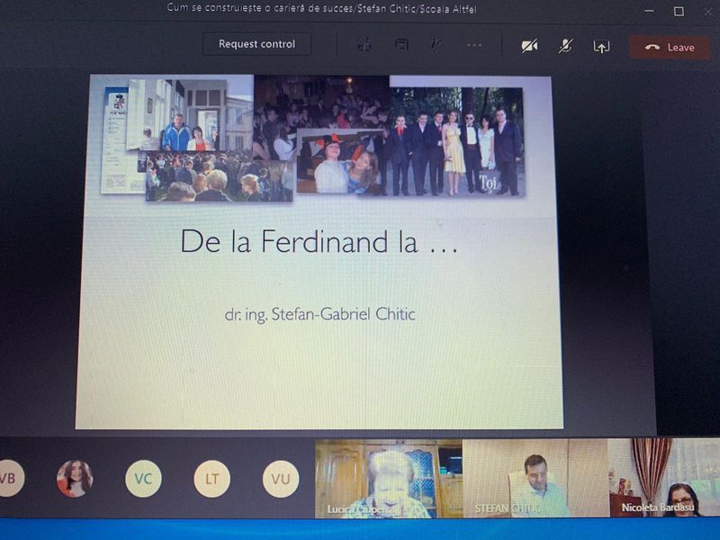
Task: Select the VC participant avatar
Action: (x=143, y=478)
